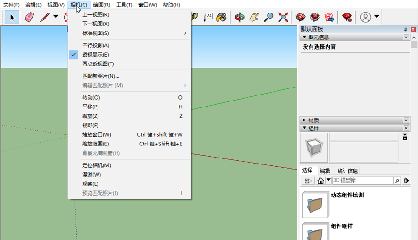Expand the 材质 panel
Image resolution: width=418 pixels, height=240 pixels.
coord(304,120)
